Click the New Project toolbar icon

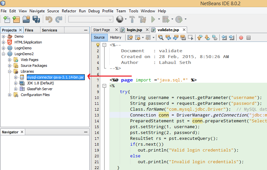[16, 19]
